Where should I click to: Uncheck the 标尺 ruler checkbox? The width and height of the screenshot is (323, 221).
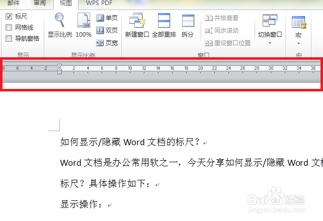coord(9,17)
